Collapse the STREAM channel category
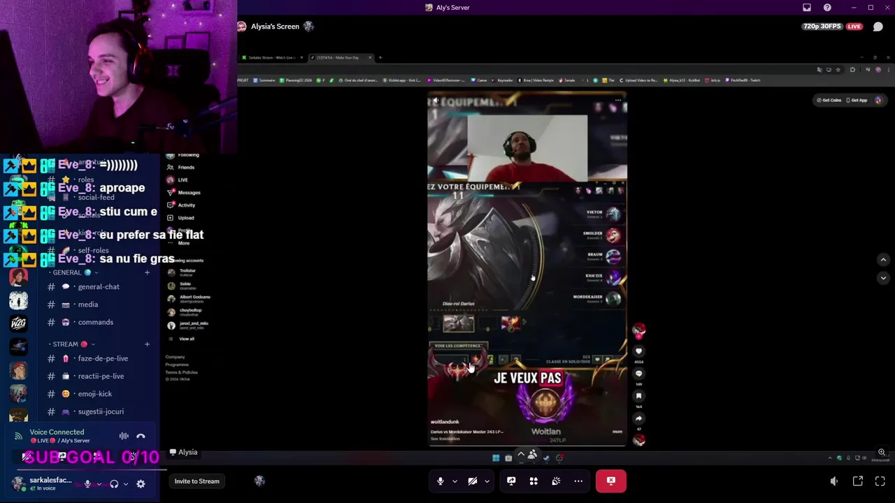 coord(71,344)
